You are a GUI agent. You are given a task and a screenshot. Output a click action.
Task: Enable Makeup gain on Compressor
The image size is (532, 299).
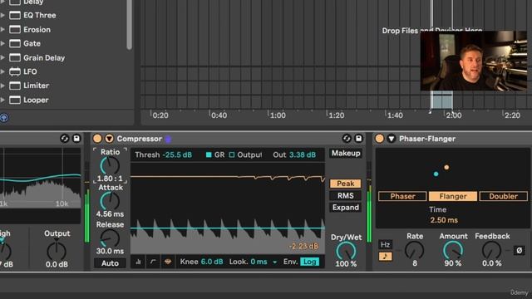pyautogui.click(x=346, y=153)
